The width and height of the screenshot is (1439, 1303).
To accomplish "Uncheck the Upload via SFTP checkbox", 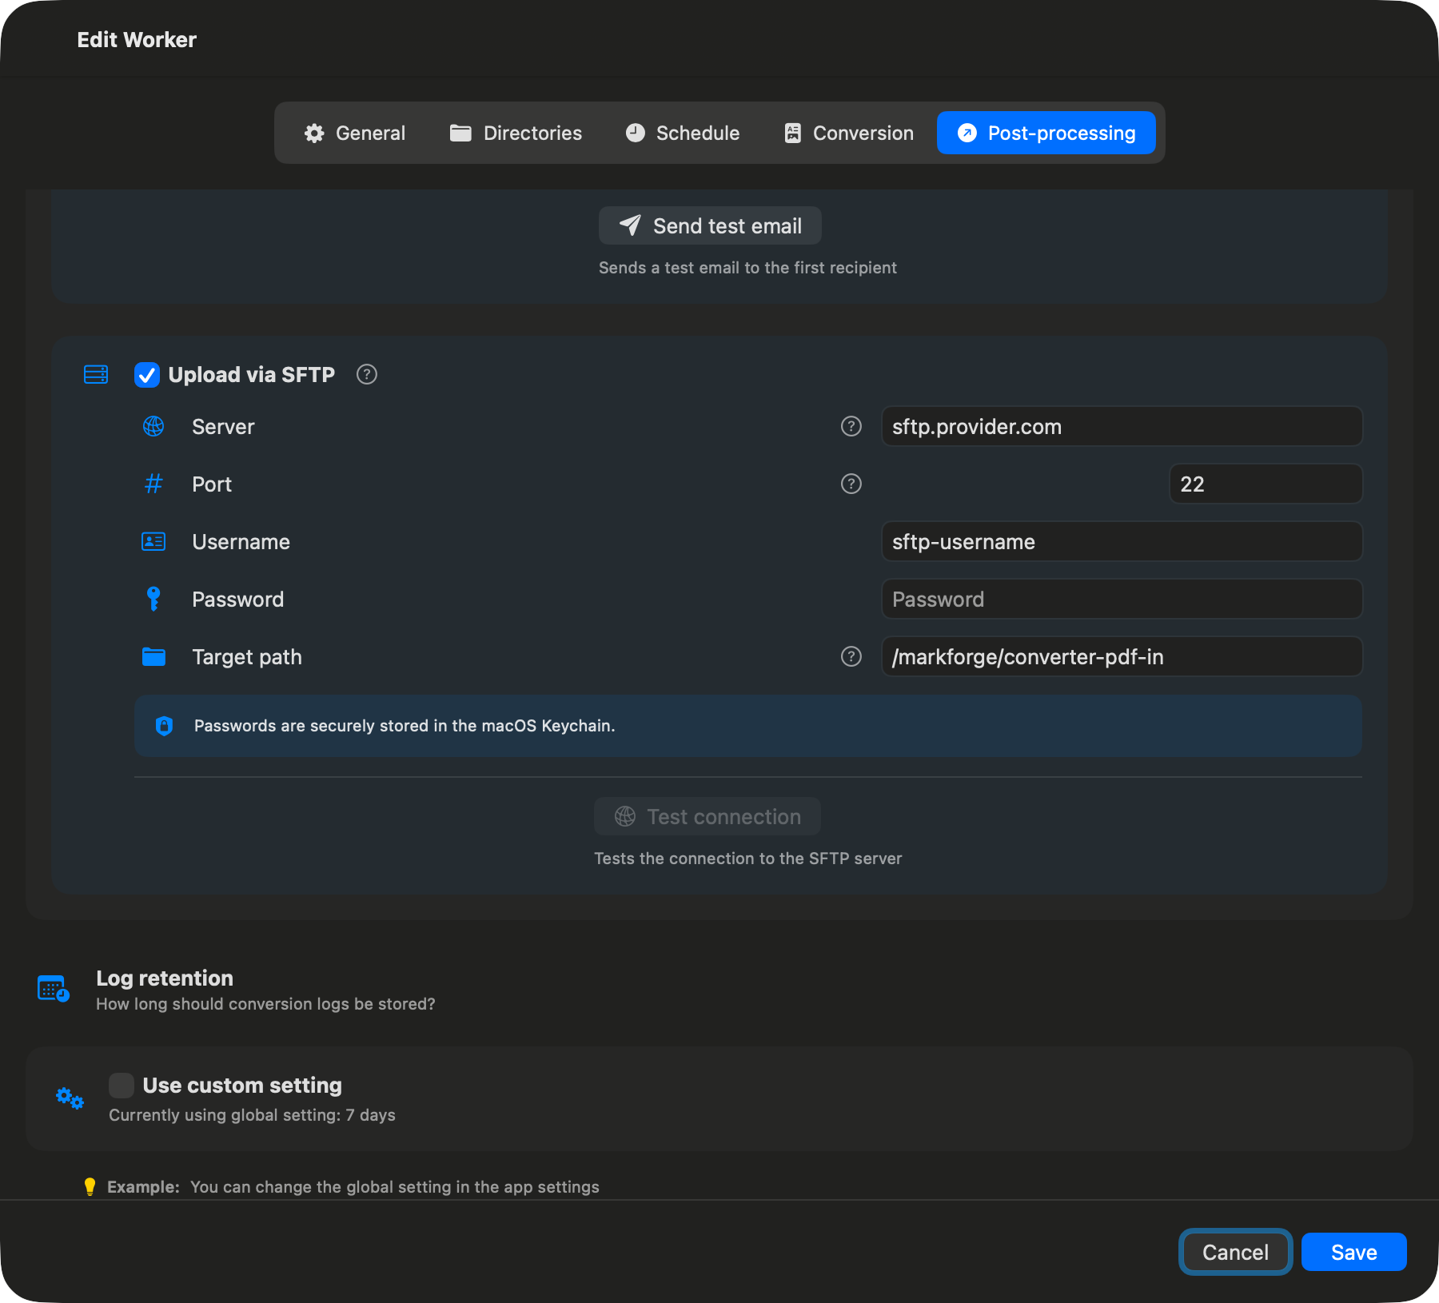I will click(x=147, y=374).
